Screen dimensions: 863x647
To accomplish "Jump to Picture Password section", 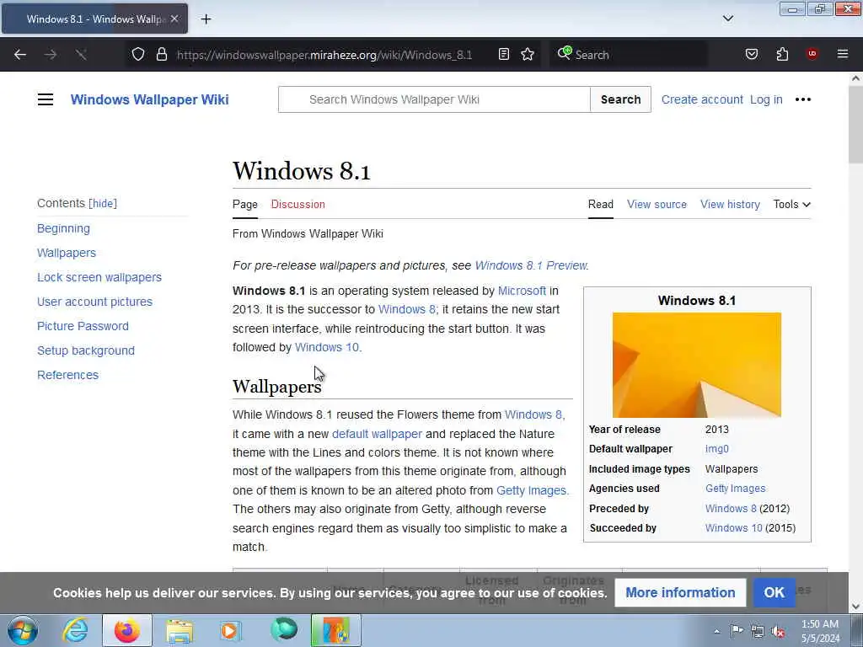I will click(x=83, y=326).
